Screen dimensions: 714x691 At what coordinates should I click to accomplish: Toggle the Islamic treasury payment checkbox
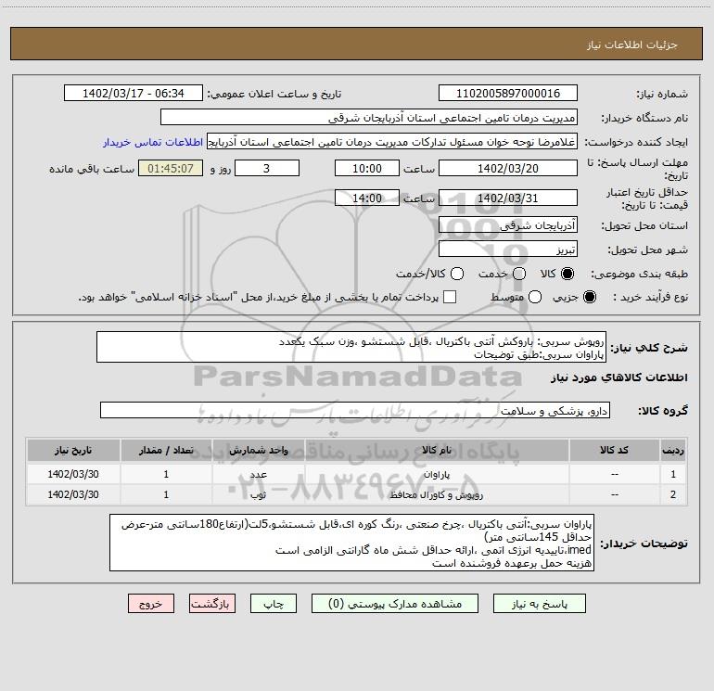(x=450, y=297)
